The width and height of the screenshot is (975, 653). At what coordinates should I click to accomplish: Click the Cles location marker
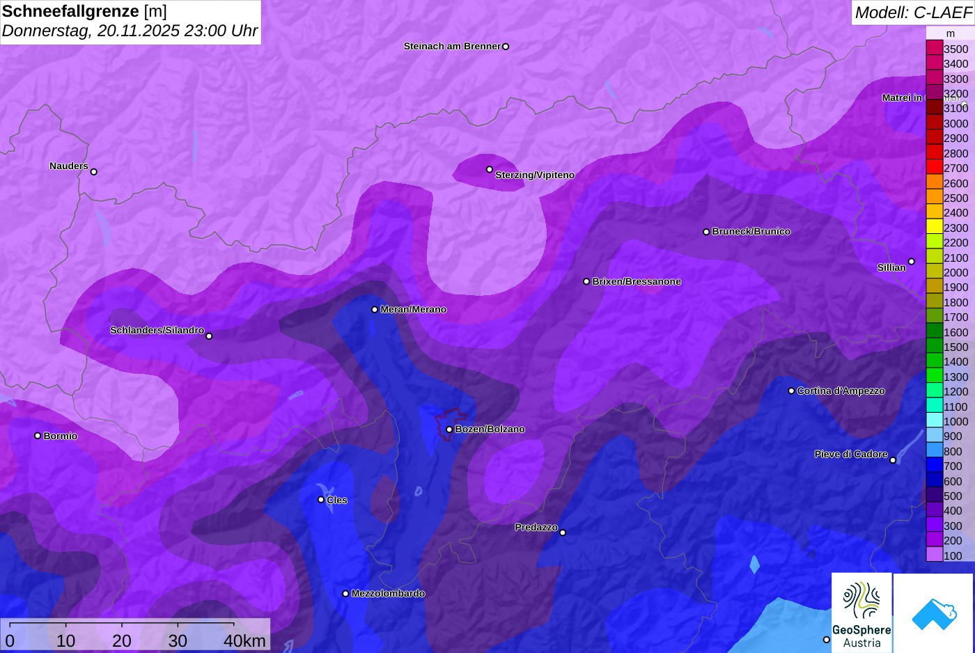pos(321,499)
